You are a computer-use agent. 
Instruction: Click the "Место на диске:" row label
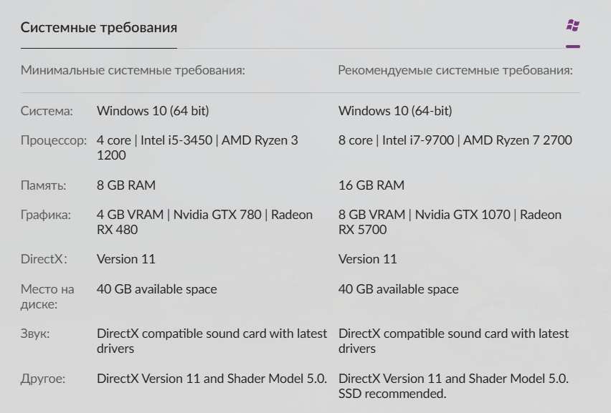point(47,297)
